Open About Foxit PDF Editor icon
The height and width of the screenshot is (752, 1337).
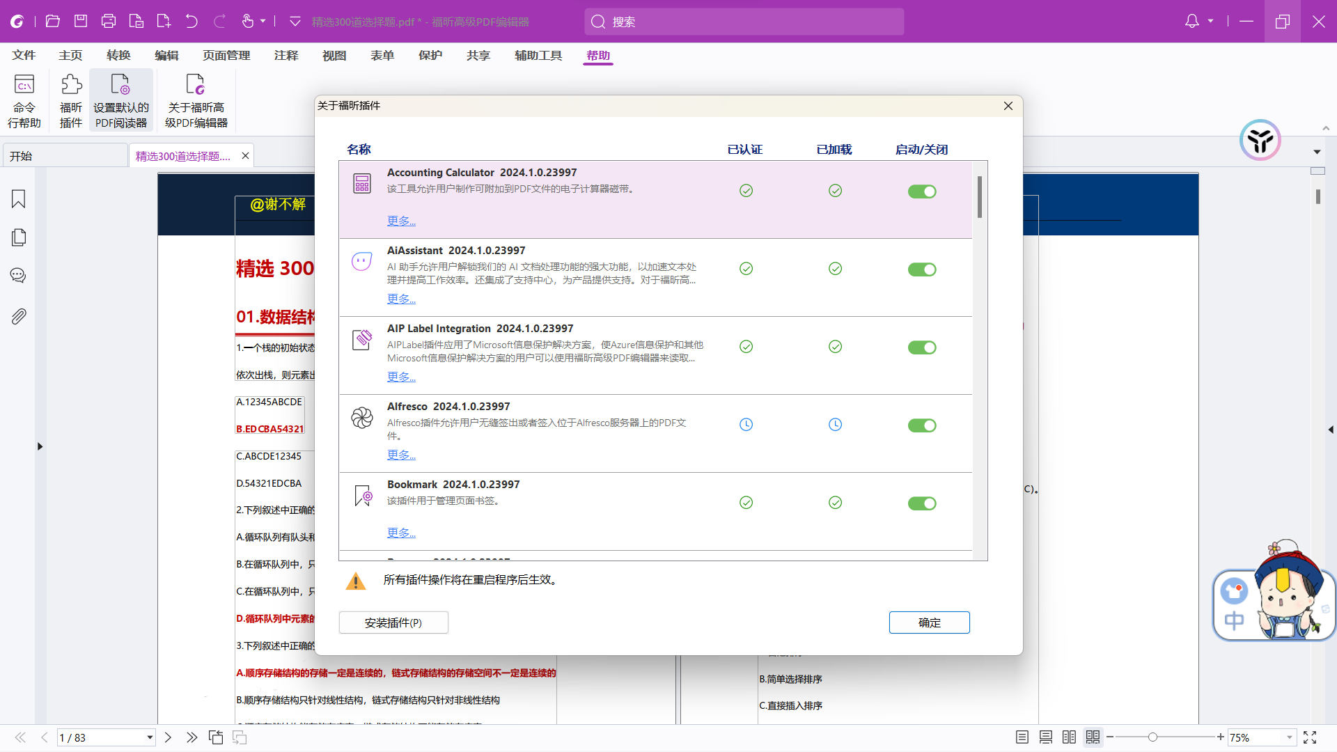pos(196,102)
